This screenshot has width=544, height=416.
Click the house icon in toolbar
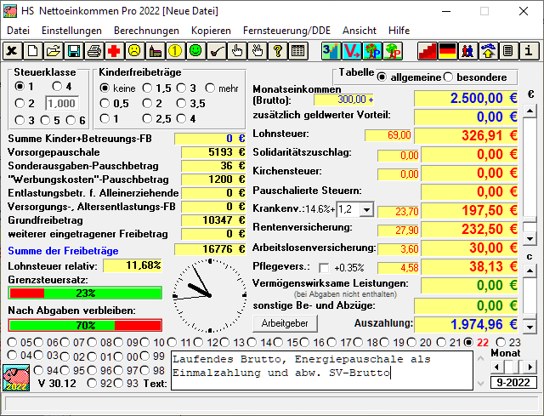(x=488, y=51)
